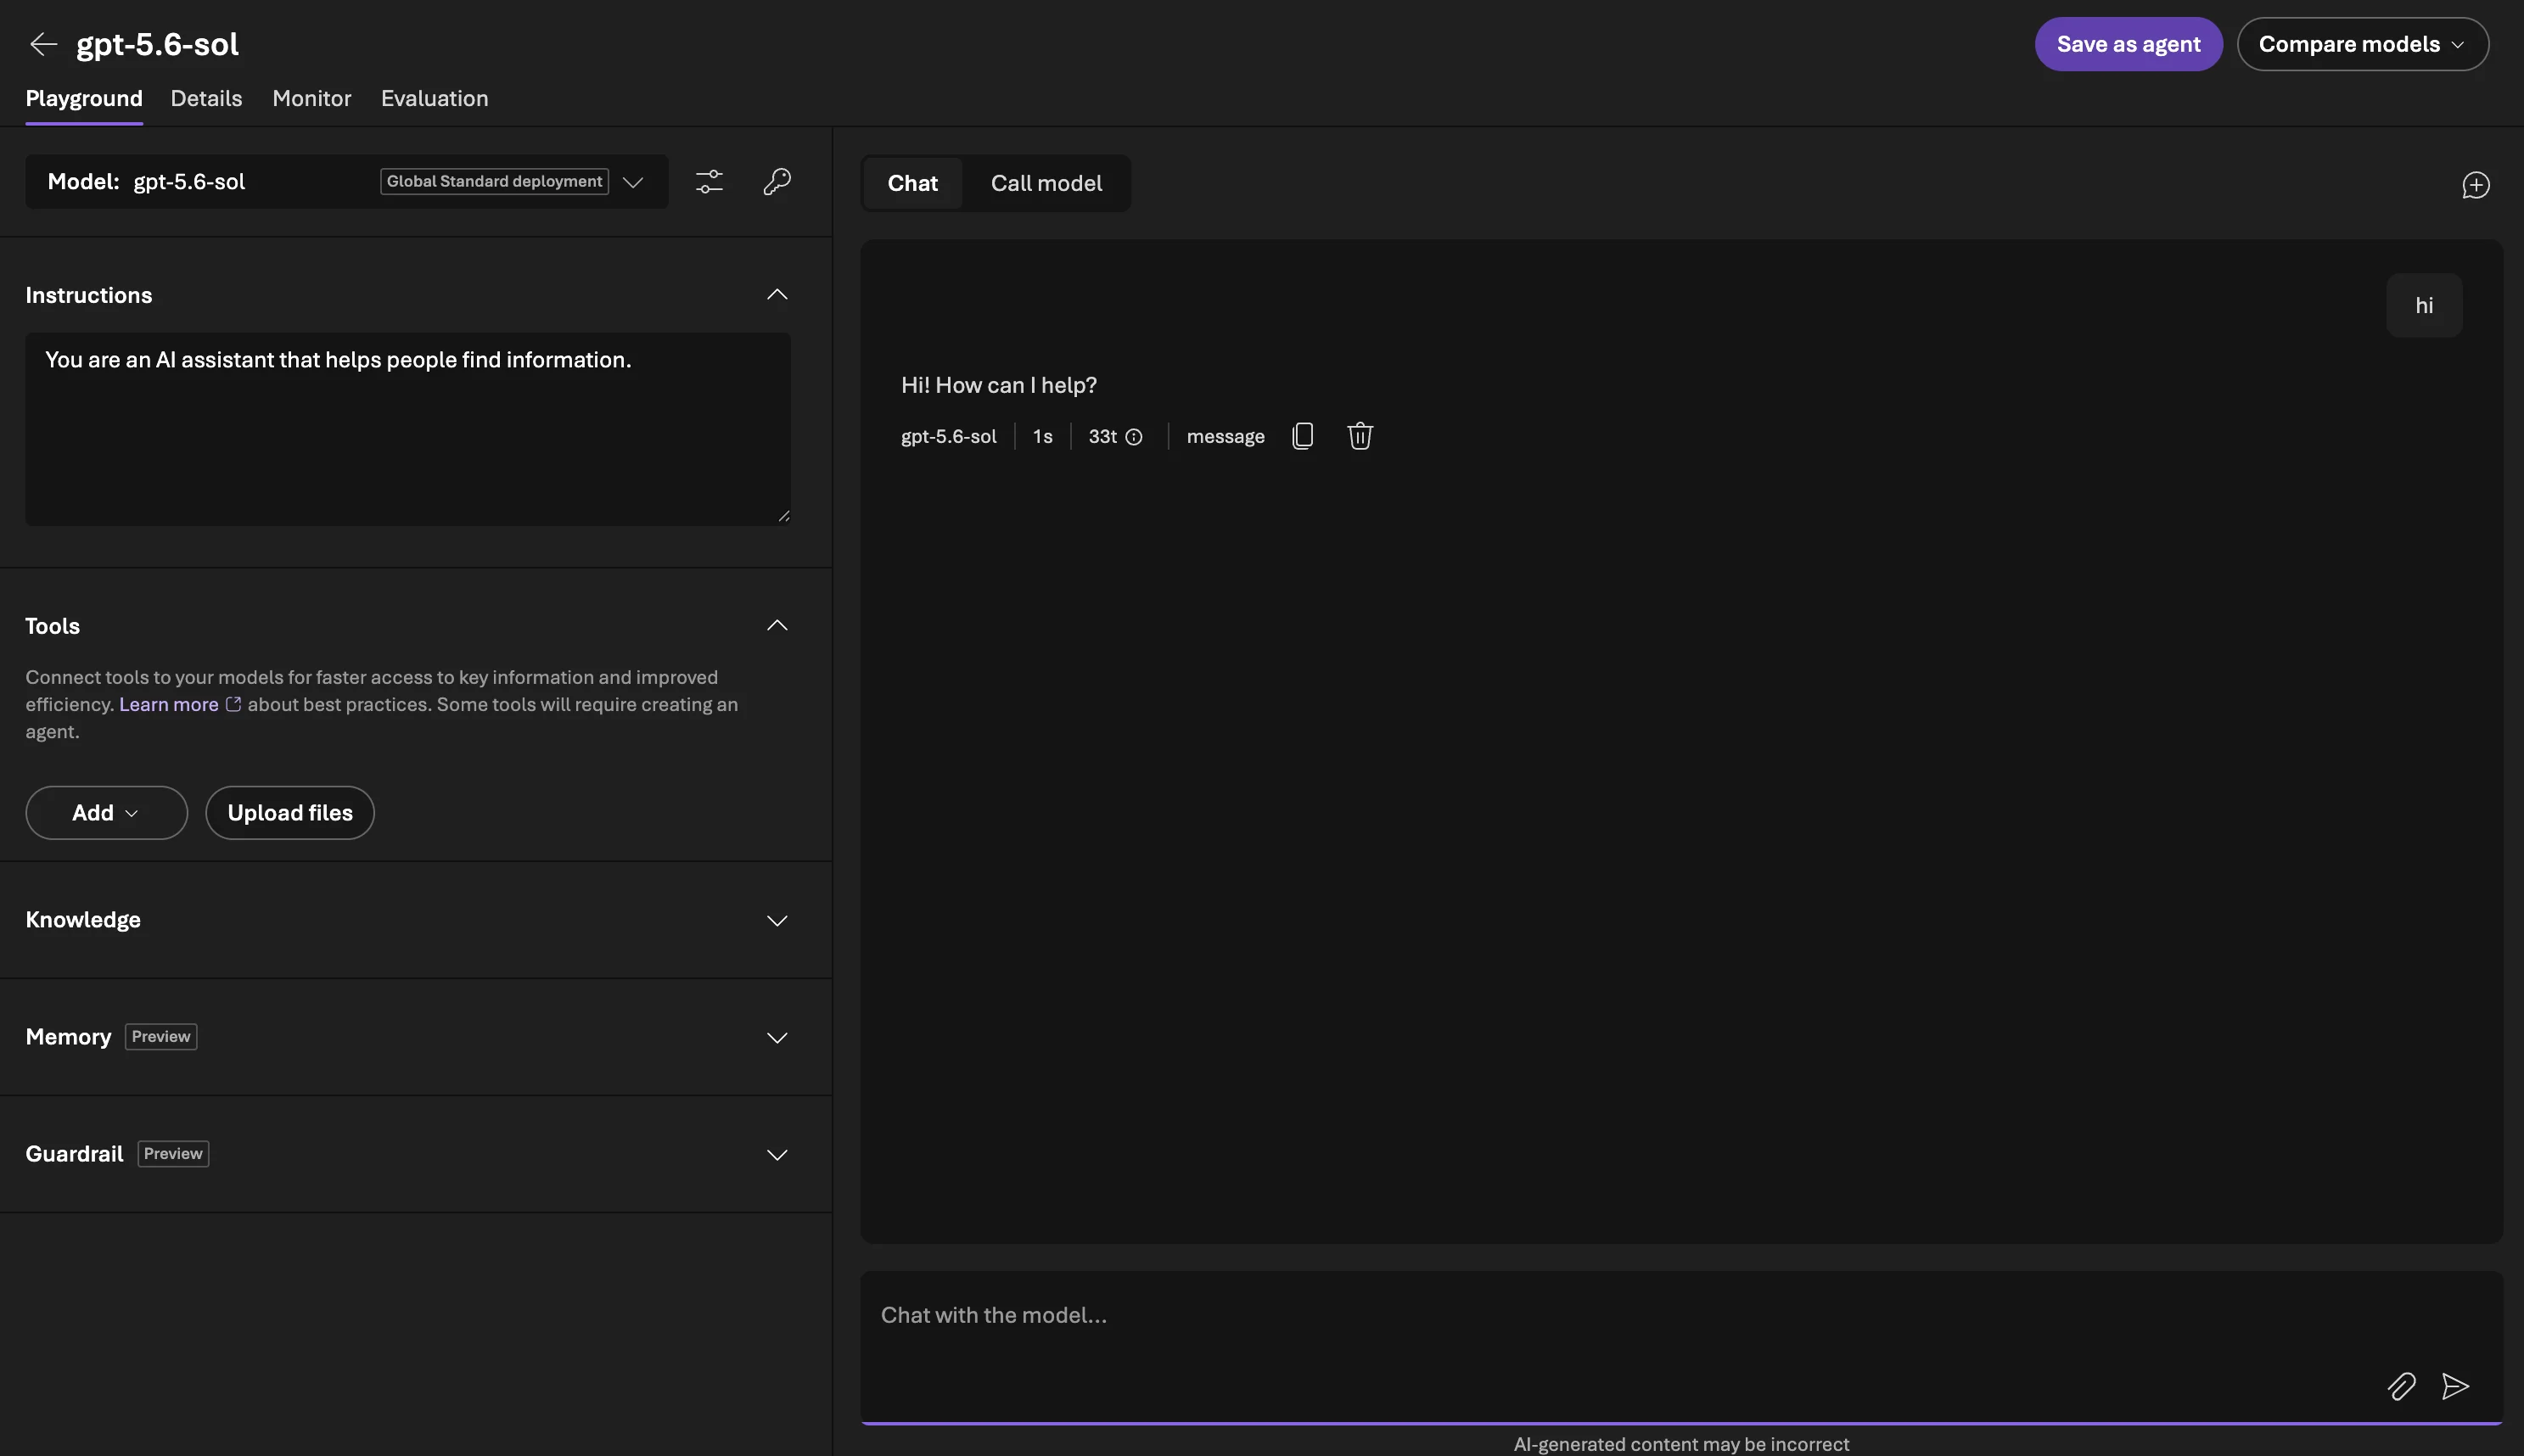Delete the assistant message with trash icon
This screenshot has width=2524, height=1456.
click(1360, 436)
